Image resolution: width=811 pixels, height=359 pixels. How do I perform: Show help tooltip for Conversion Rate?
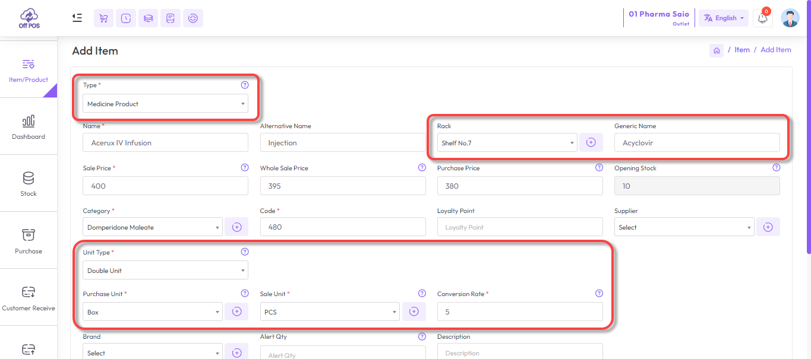[599, 294]
